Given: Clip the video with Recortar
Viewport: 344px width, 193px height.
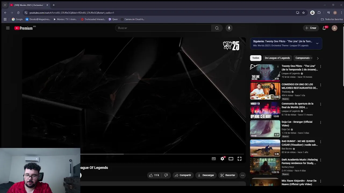Looking at the screenshot, I should tap(228, 175).
